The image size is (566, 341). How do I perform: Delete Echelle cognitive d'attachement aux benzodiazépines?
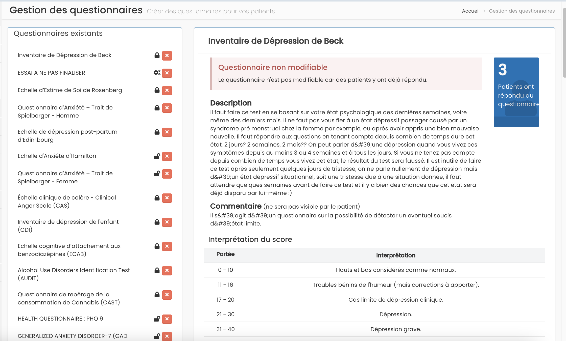click(x=167, y=246)
